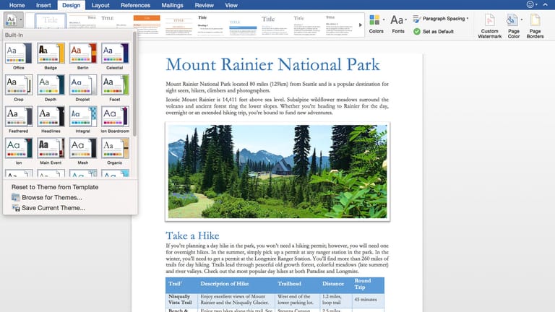The width and height of the screenshot is (555, 312).
Task: Switch to the Home tab
Action: tap(17, 5)
